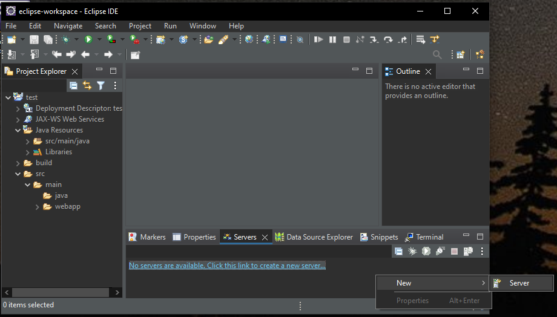557x317 pixels.
Task: Collapse the Java Resources node
Action: pyautogui.click(x=18, y=130)
